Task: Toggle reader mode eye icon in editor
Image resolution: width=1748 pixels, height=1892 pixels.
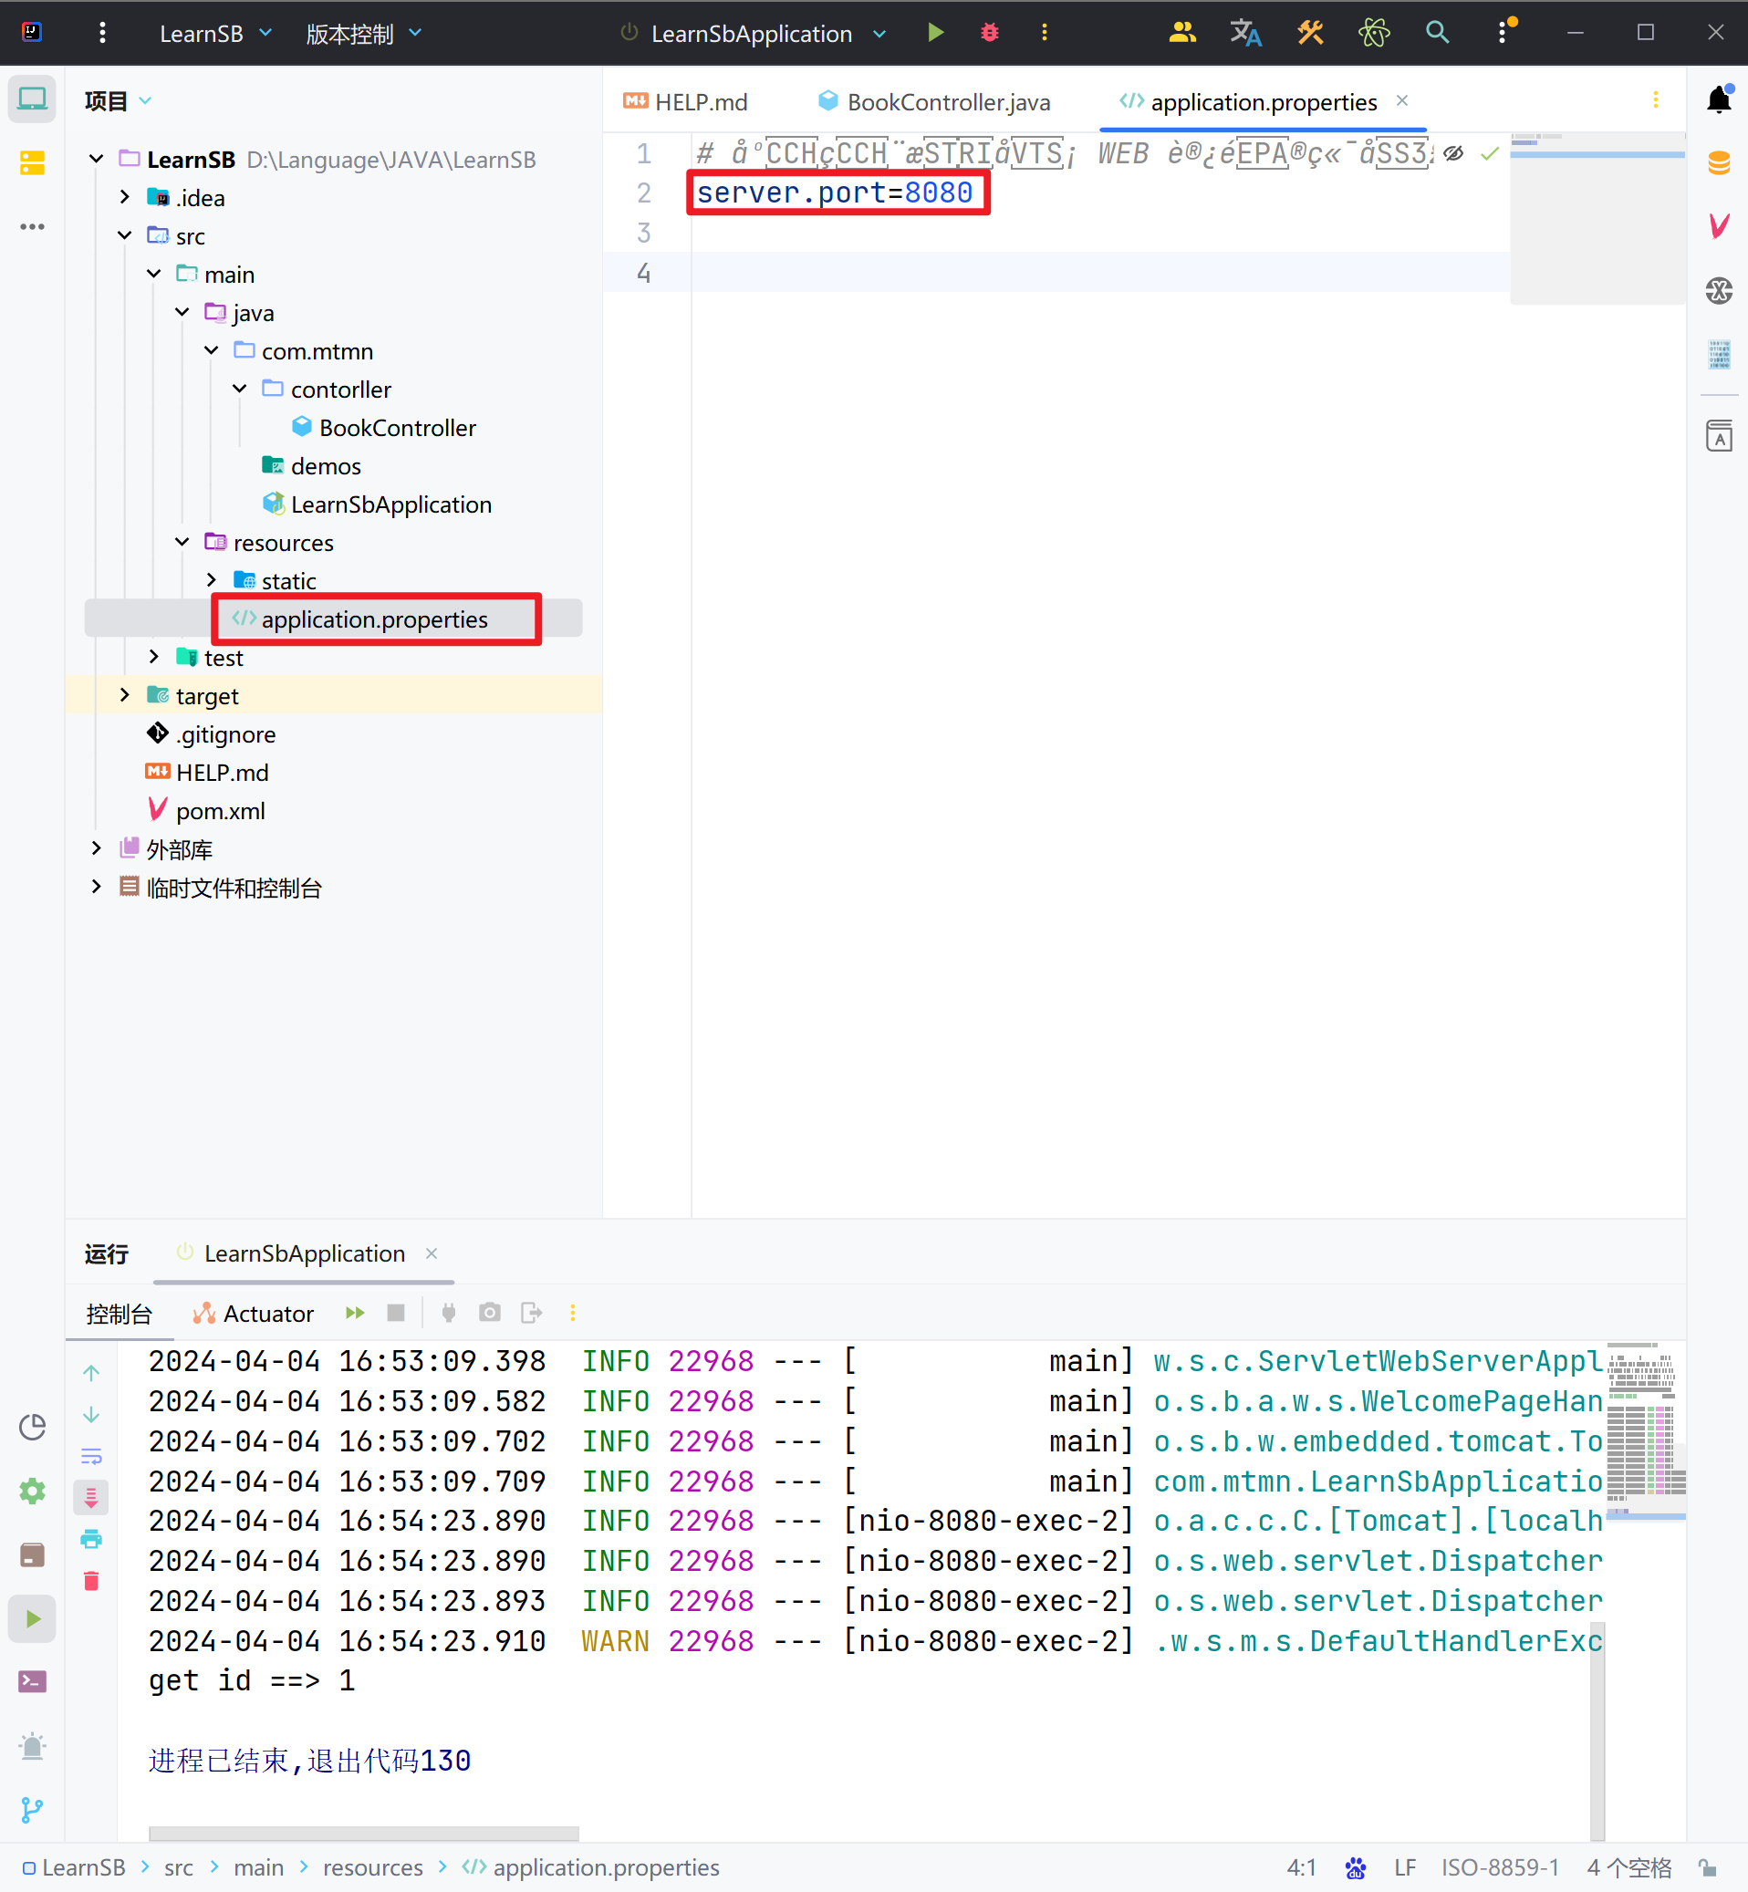Action: point(1453,153)
